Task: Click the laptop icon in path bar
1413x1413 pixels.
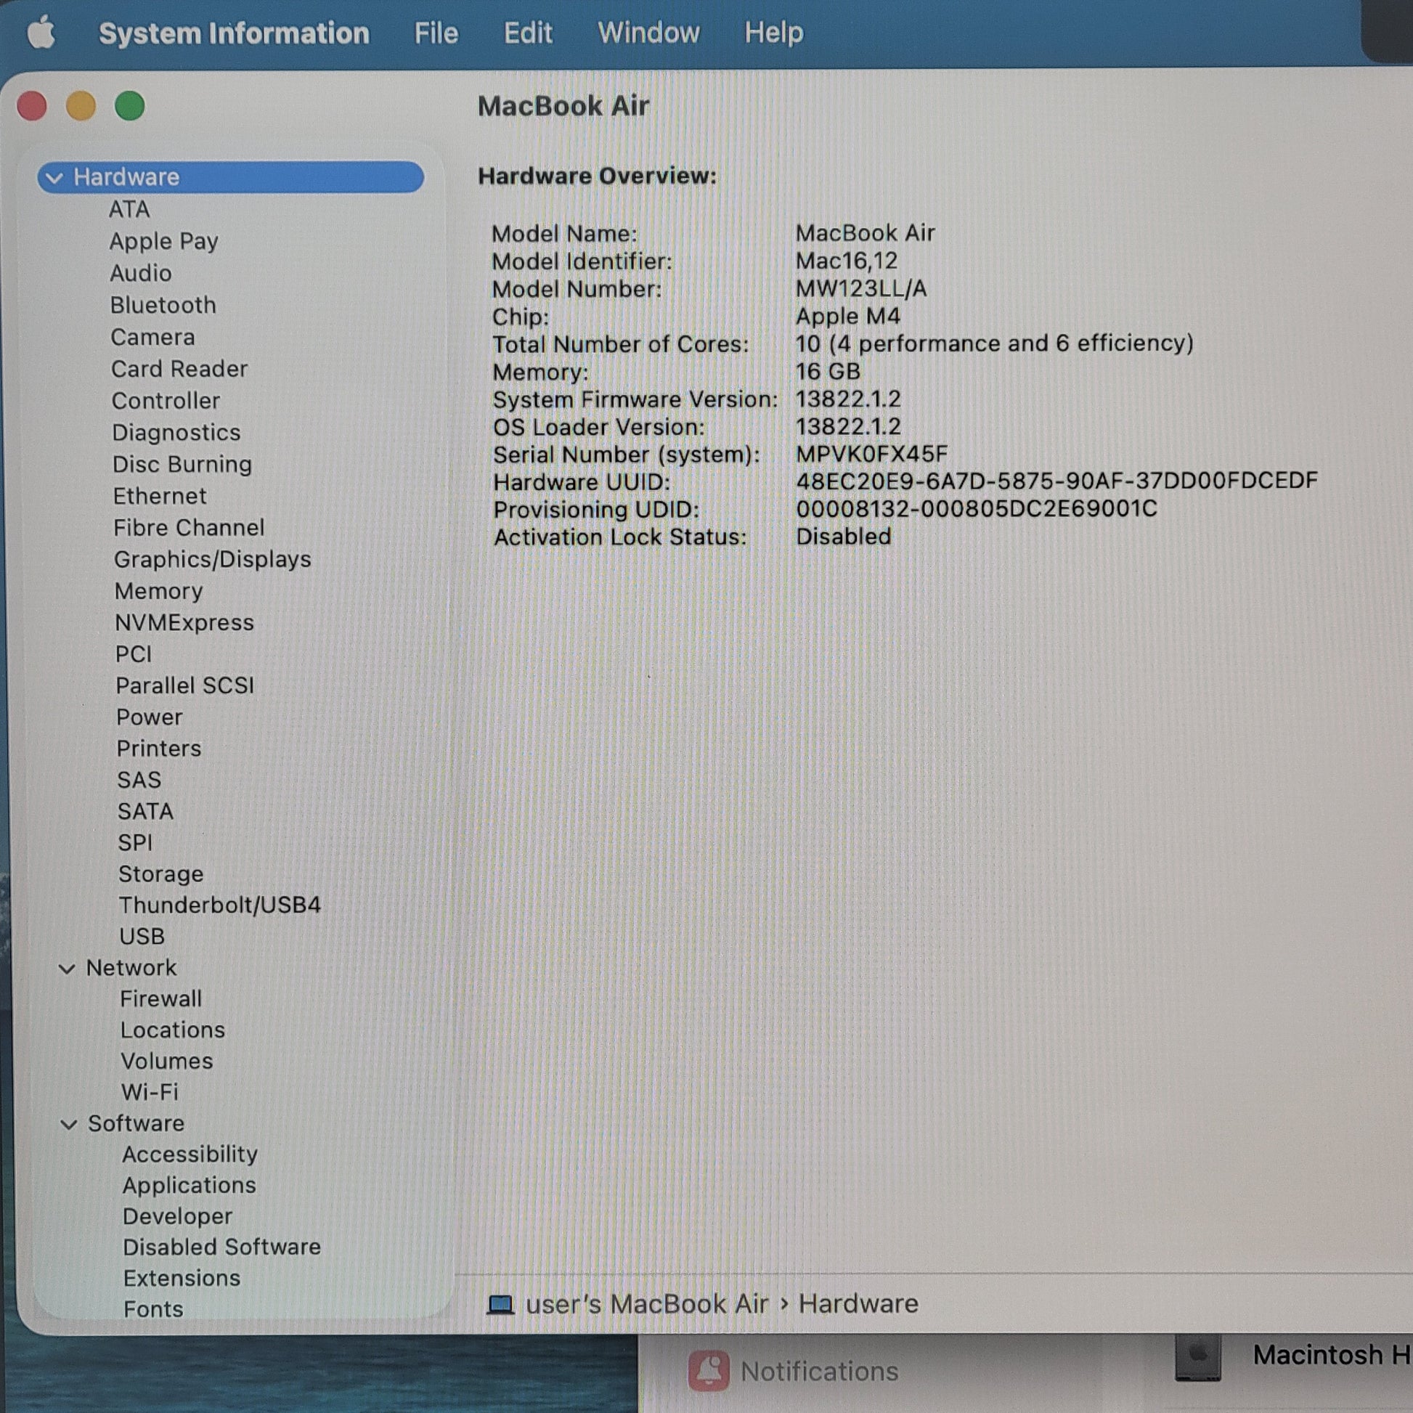Action: 500,1304
